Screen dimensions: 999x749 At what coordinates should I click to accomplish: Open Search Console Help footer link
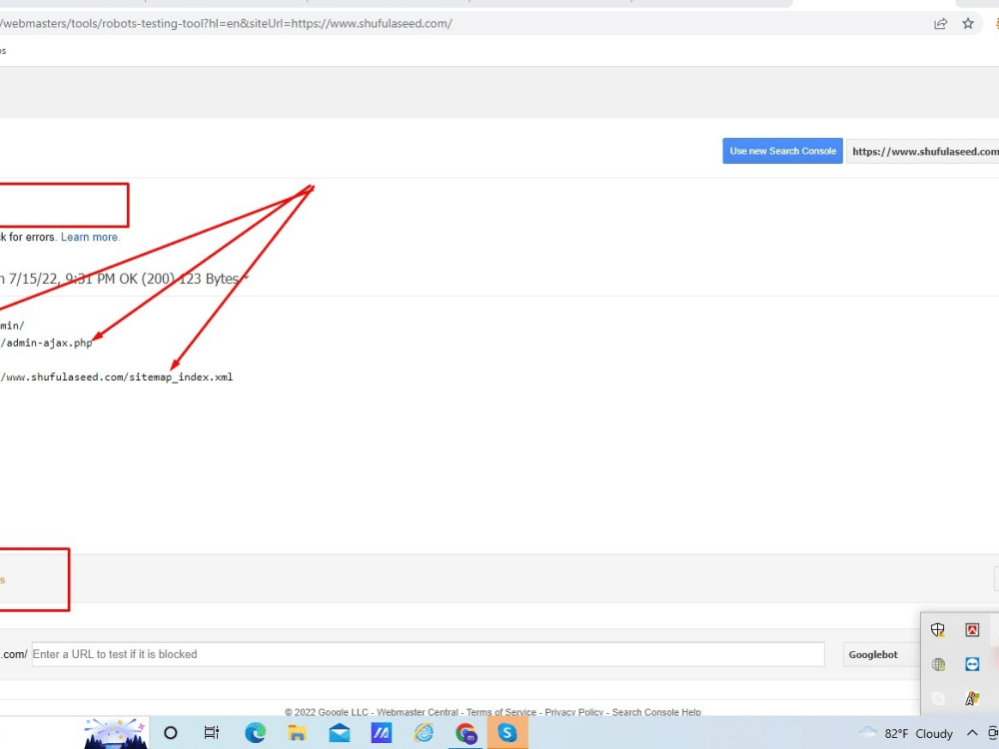656,712
